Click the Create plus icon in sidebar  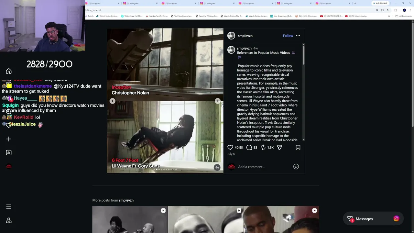click(x=9, y=139)
